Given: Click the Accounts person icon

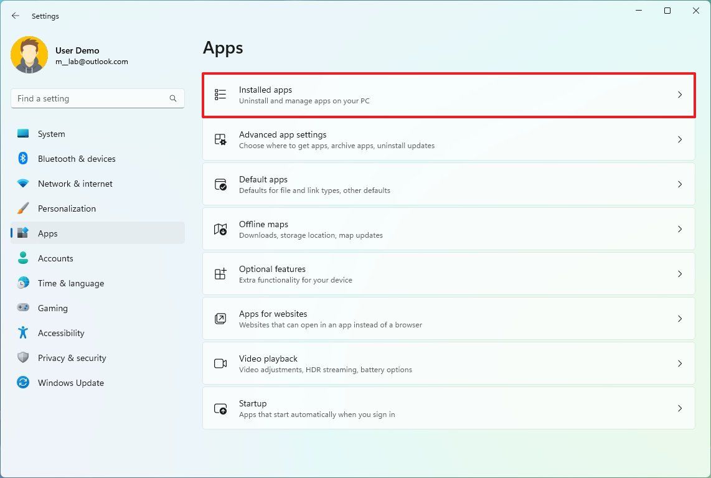Looking at the screenshot, I should (x=23, y=258).
